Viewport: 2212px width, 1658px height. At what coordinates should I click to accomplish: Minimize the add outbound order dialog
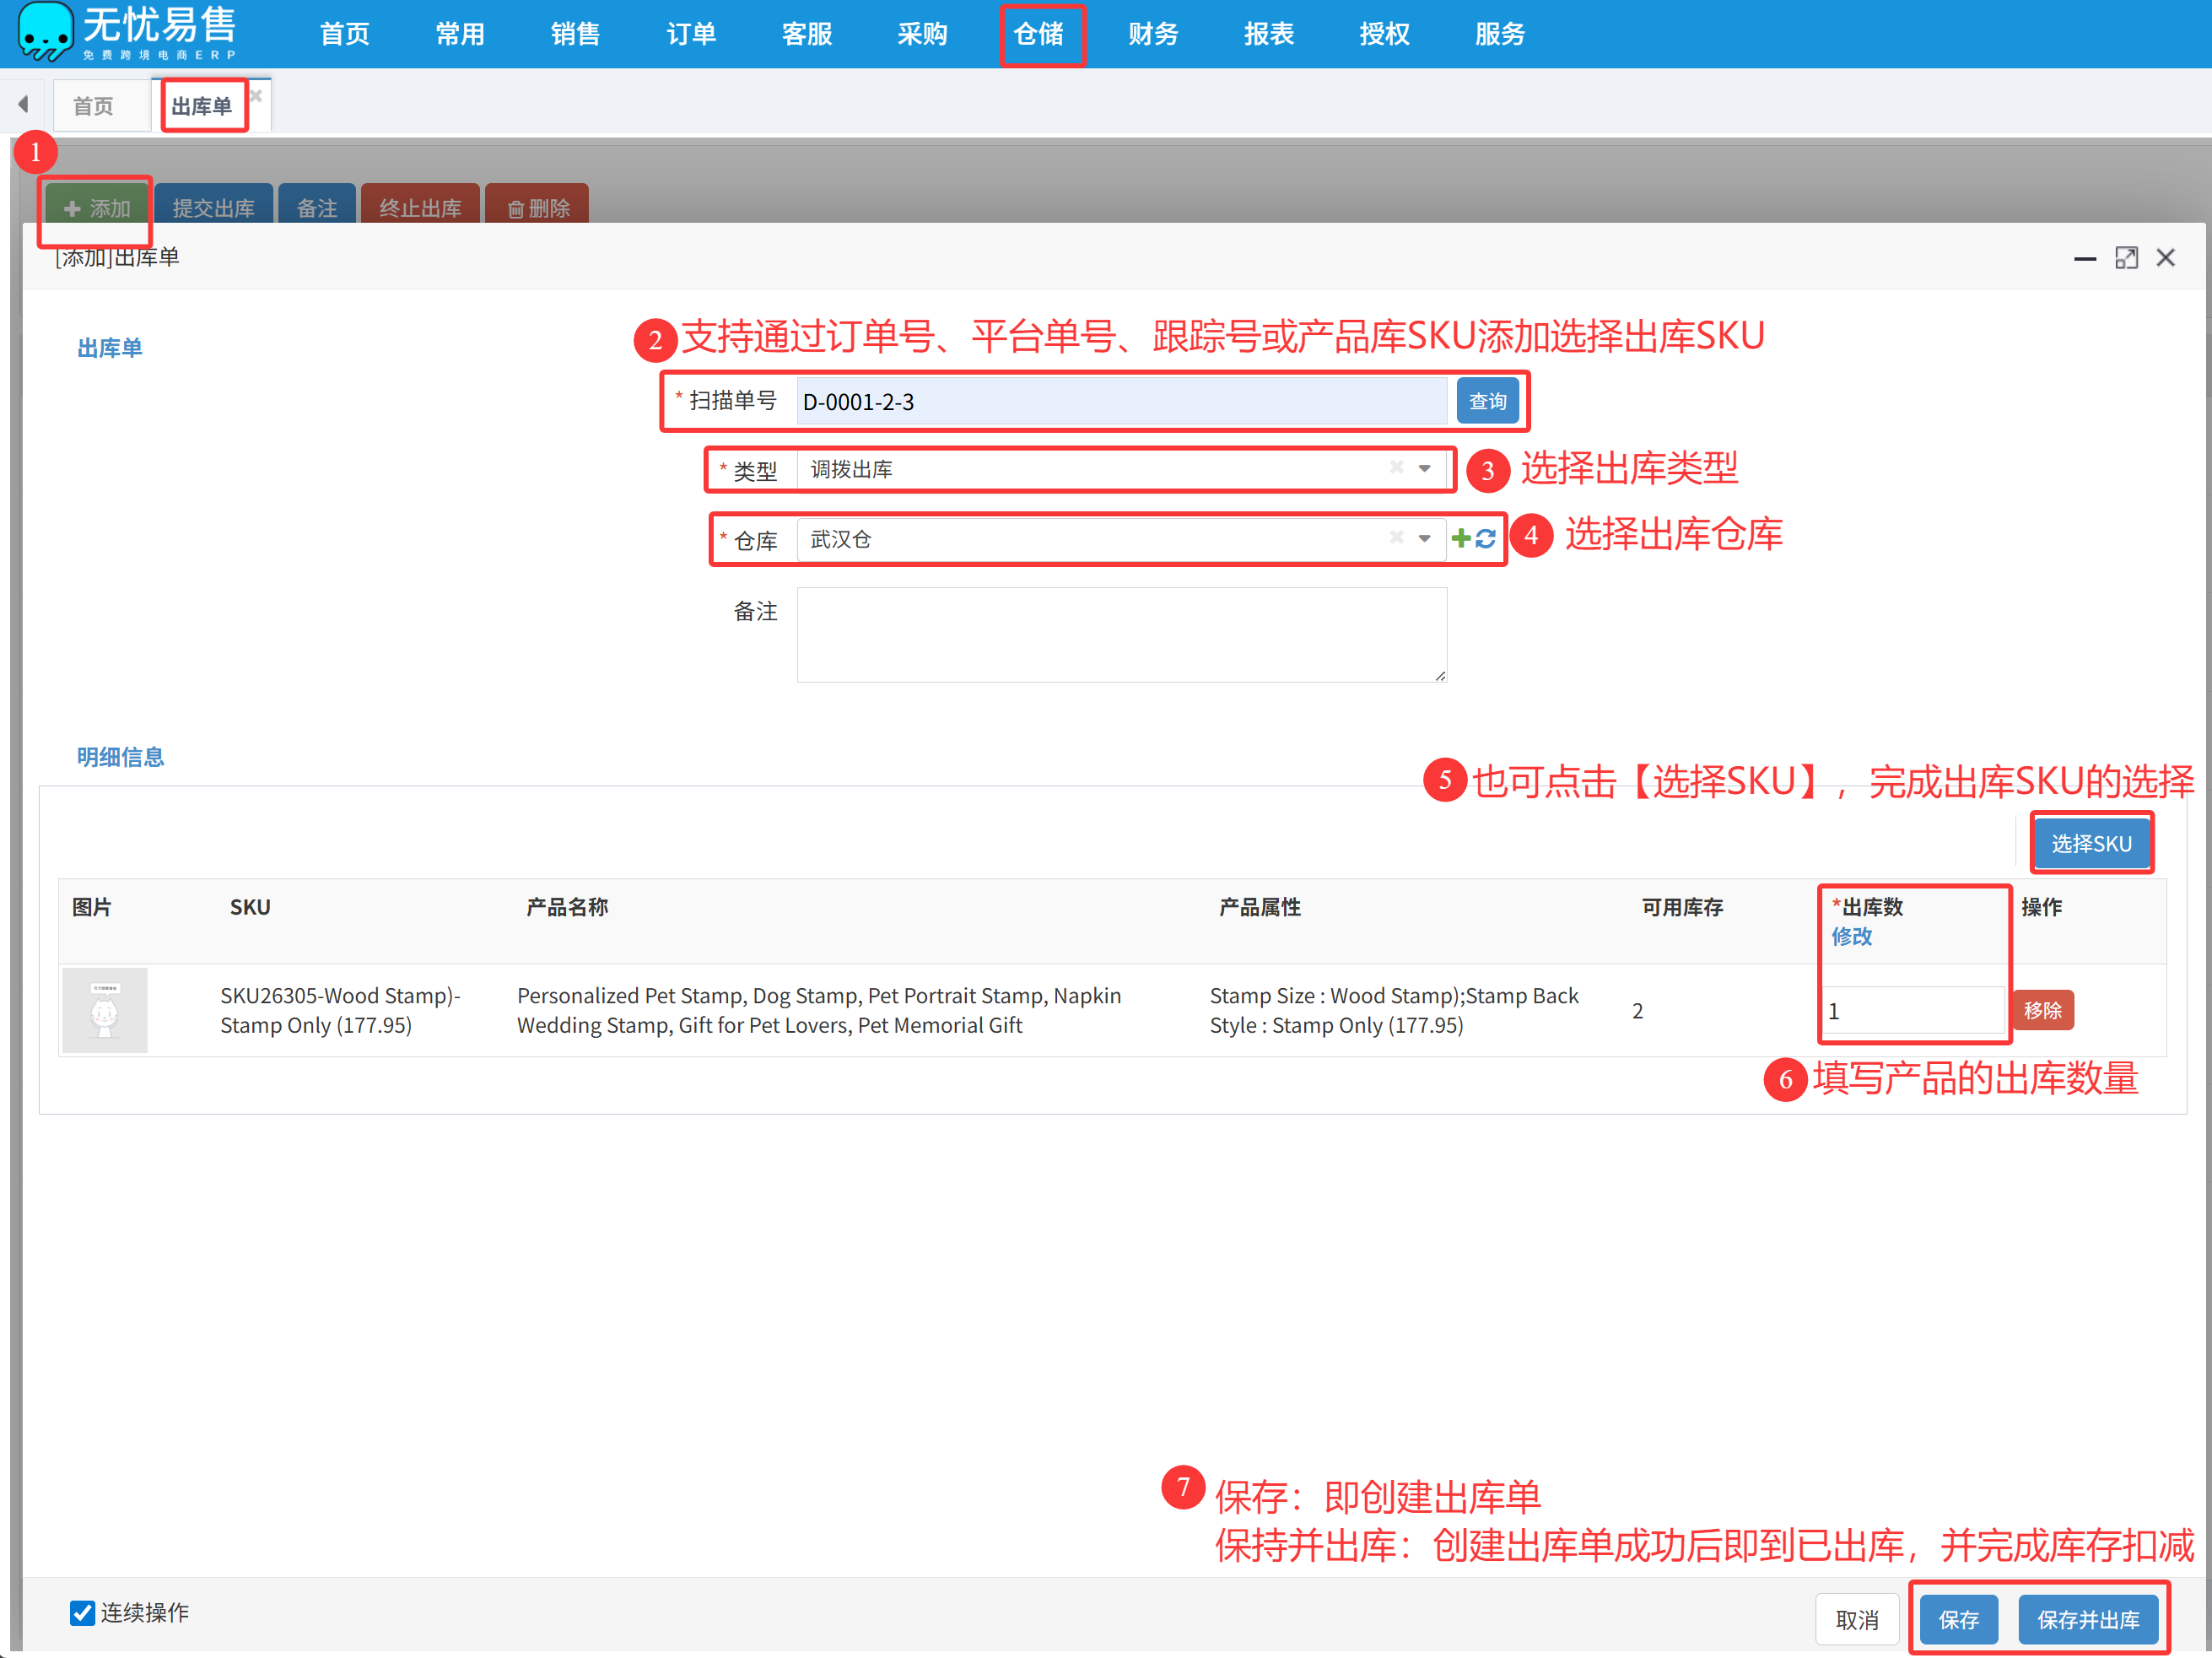(x=2085, y=258)
